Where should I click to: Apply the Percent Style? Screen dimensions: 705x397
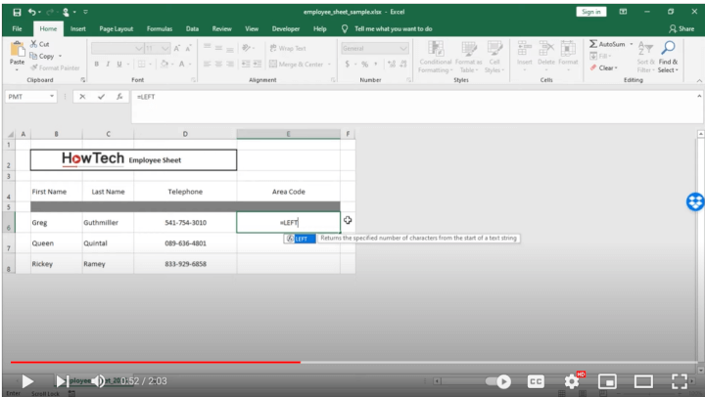pos(364,65)
